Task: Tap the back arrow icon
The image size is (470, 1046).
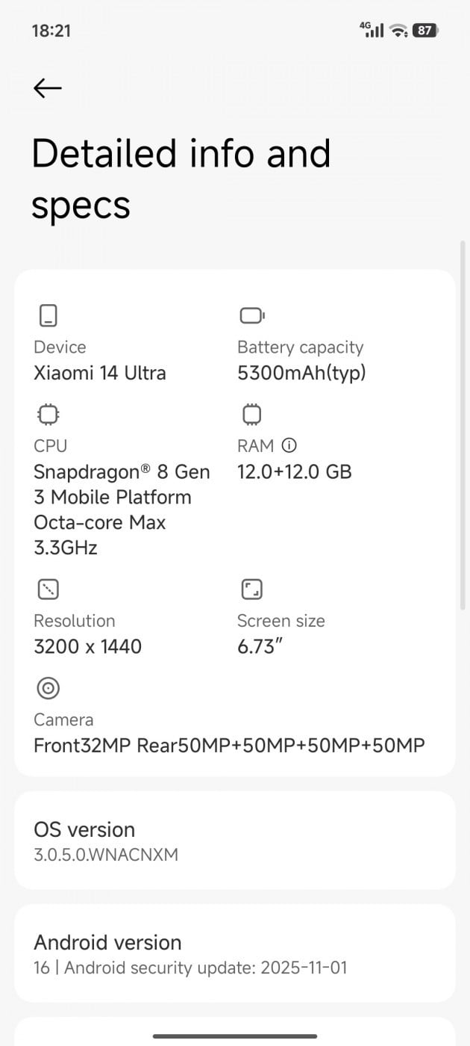Action: click(48, 88)
